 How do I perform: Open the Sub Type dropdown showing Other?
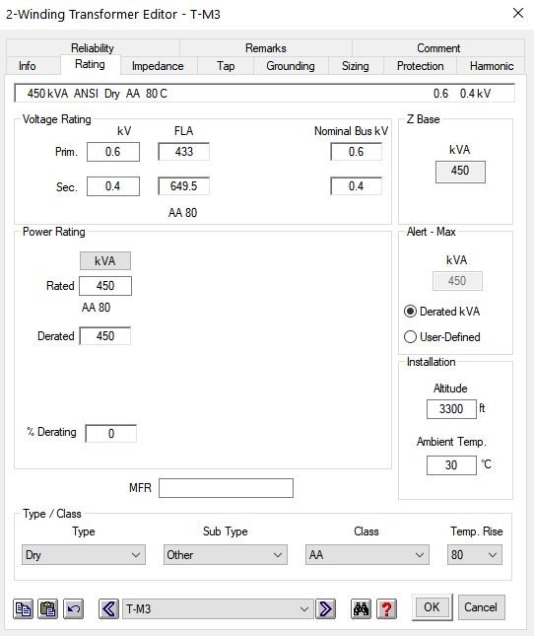click(226, 555)
